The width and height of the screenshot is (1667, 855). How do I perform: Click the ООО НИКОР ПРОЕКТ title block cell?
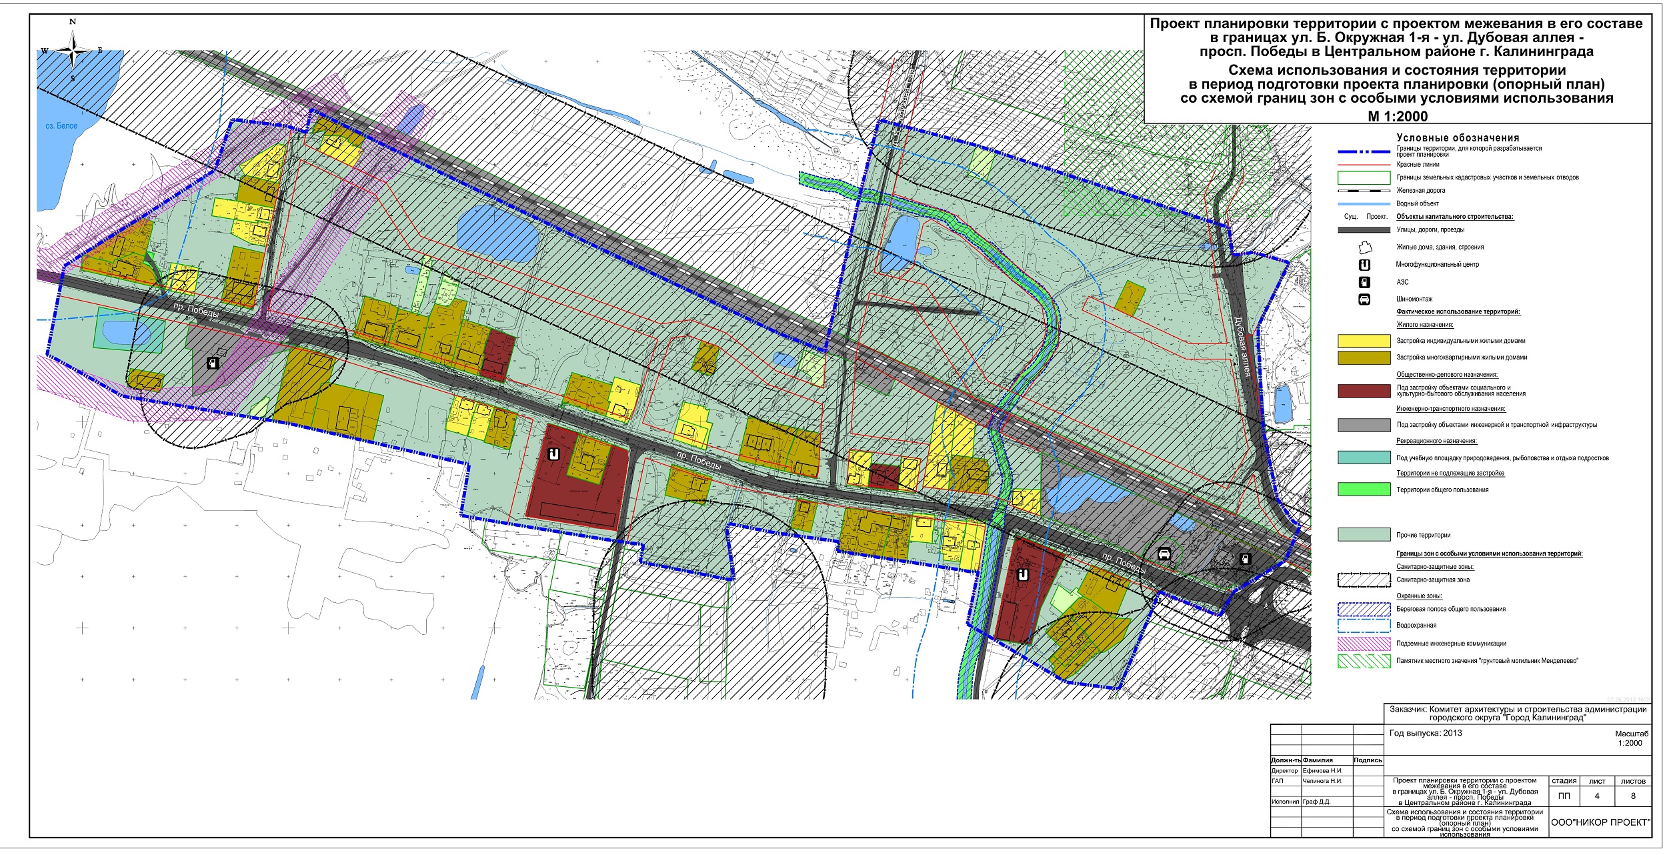coord(1600,822)
